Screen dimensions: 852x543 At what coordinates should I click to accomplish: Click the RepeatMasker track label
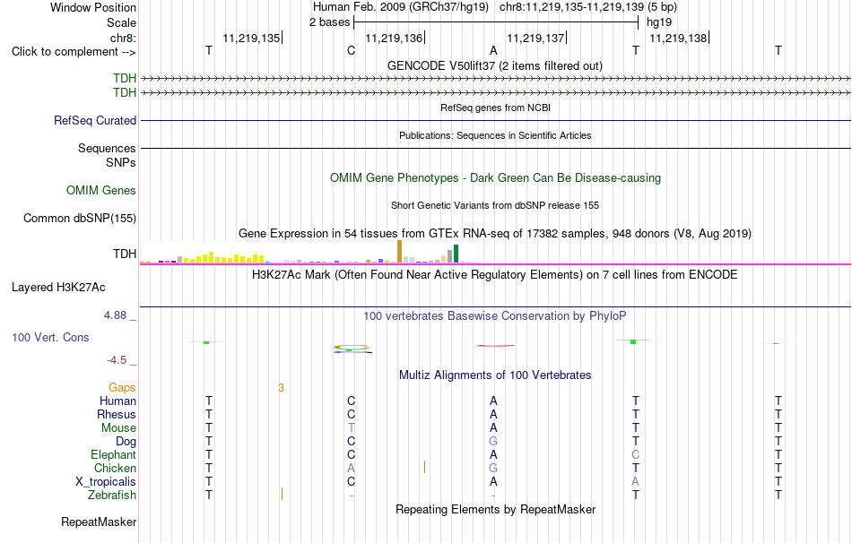(x=99, y=521)
